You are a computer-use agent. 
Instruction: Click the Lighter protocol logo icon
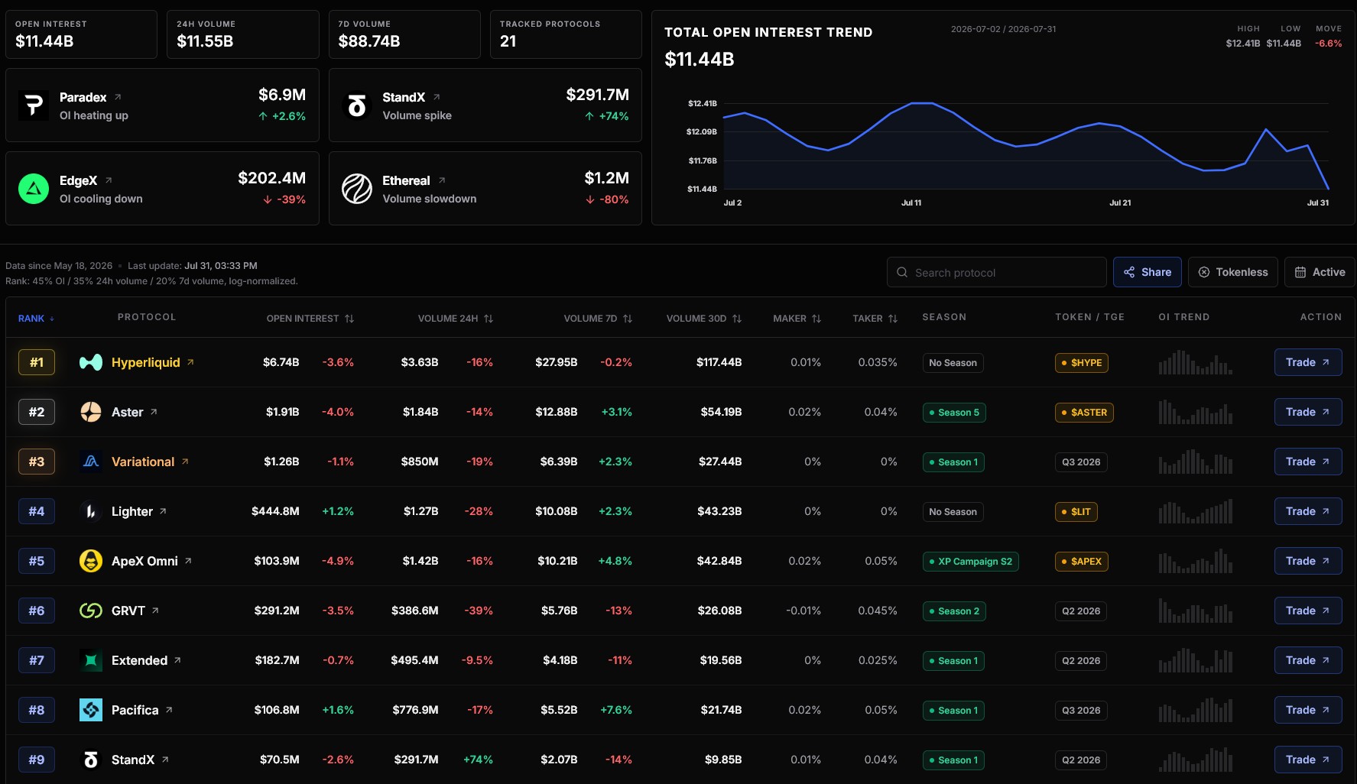coord(91,511)
